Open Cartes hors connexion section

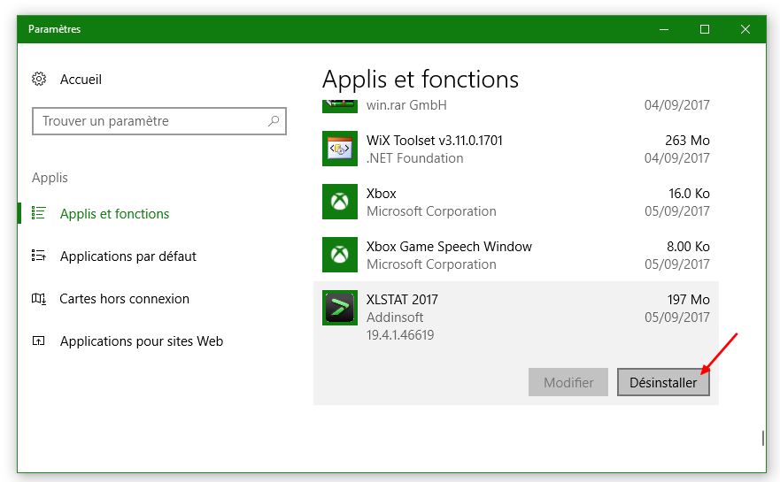coord(124,299)
